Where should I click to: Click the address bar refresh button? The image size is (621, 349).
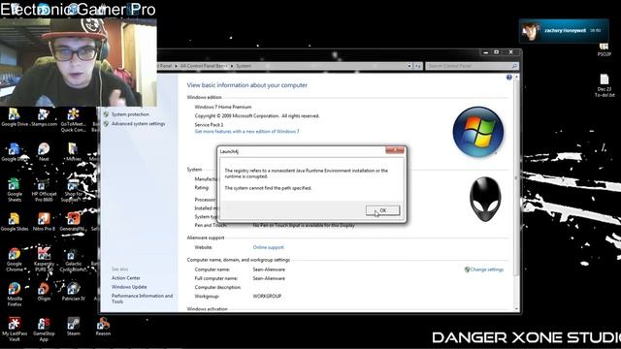click(418, 66)
